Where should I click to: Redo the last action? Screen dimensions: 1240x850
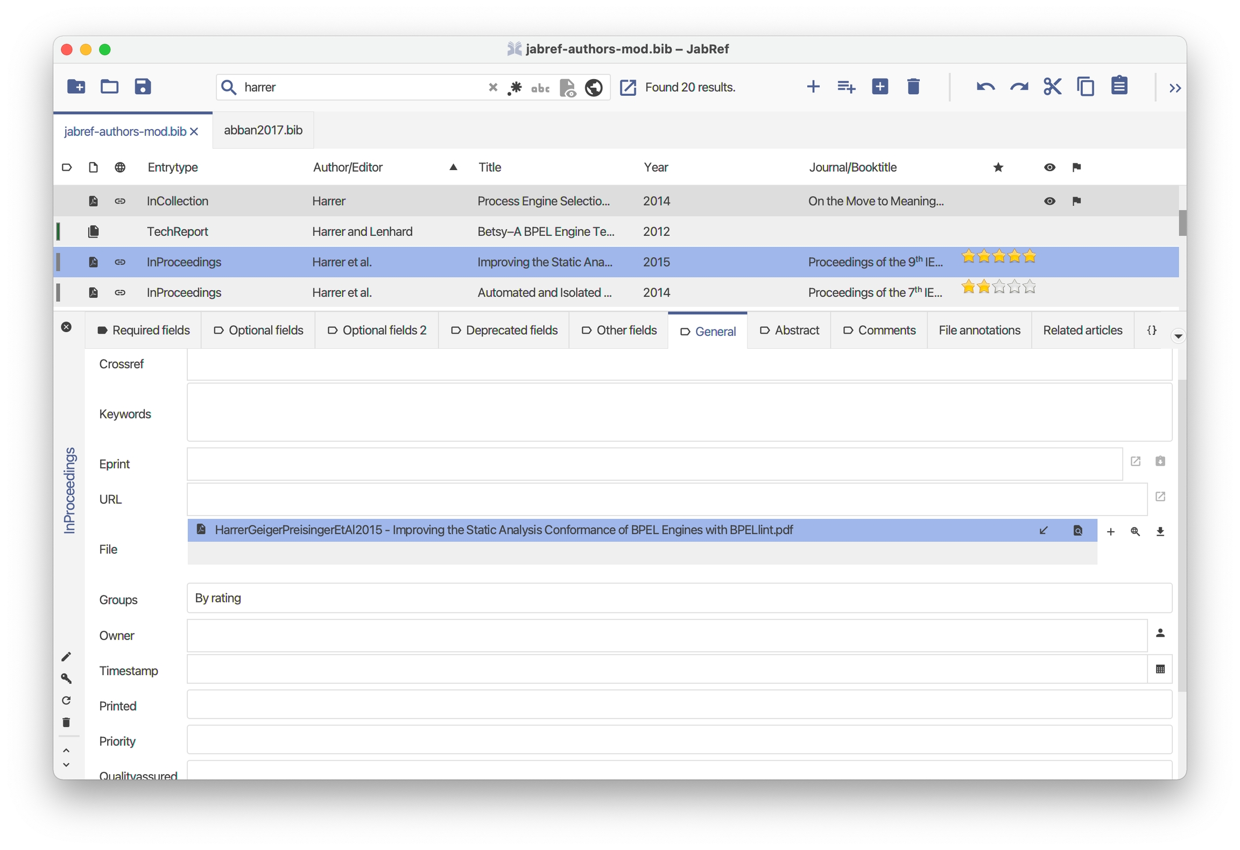click(1019, 87)
